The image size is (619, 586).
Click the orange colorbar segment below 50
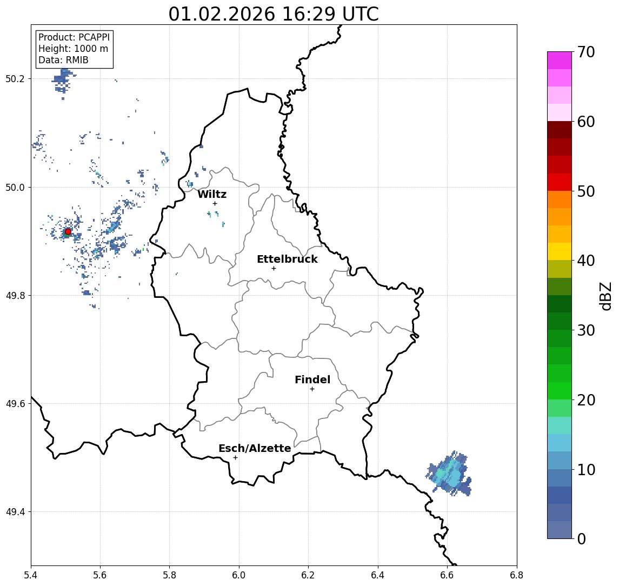(560, 199)
